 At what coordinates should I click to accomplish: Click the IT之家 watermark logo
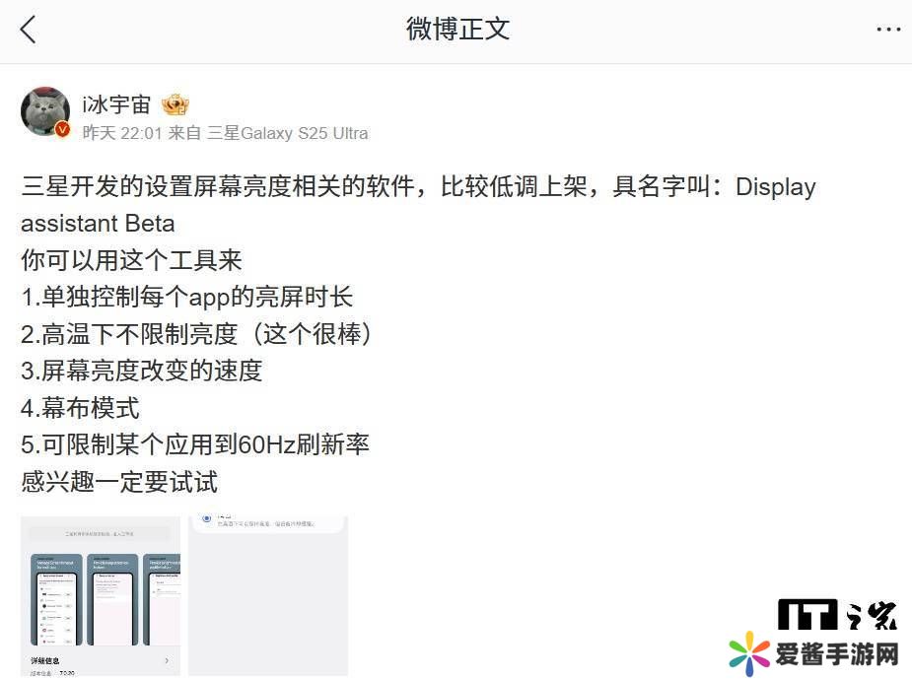(x=837, y=614)
